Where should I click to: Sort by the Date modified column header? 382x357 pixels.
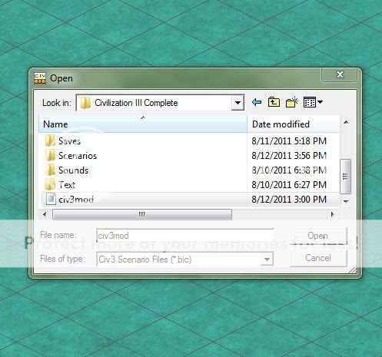(294, 124)
